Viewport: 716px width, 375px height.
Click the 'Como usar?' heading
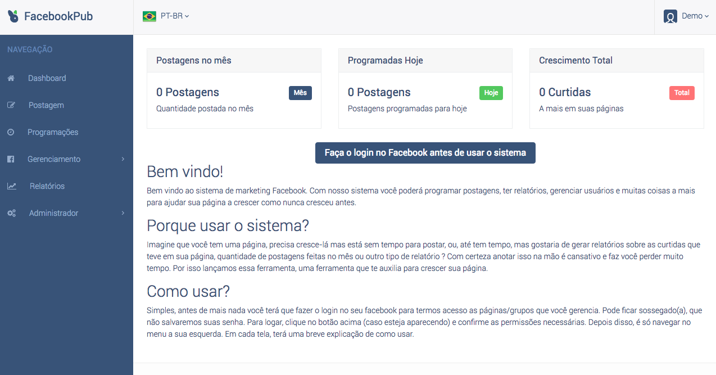pyautogui.click(x=188, y=291)
